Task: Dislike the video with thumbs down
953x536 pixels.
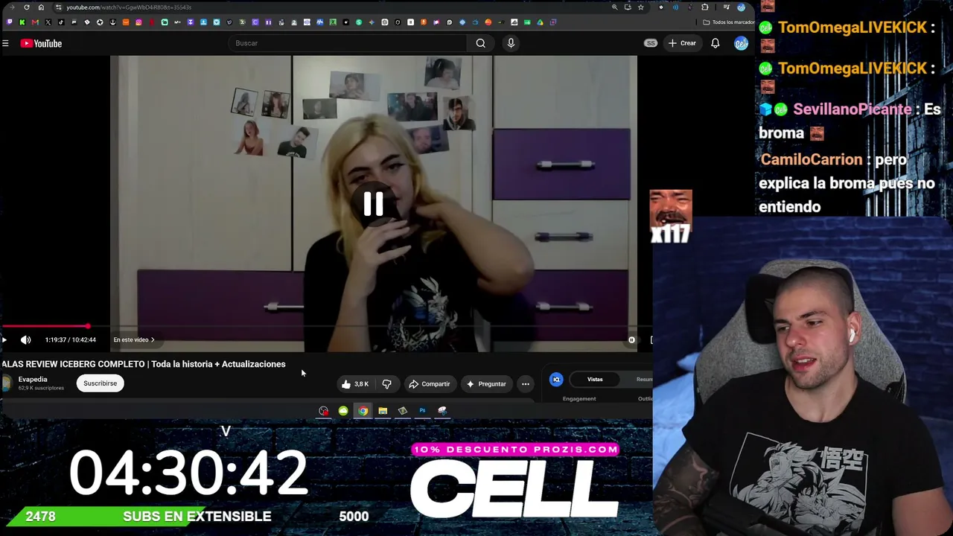Action: click(386, 384)
